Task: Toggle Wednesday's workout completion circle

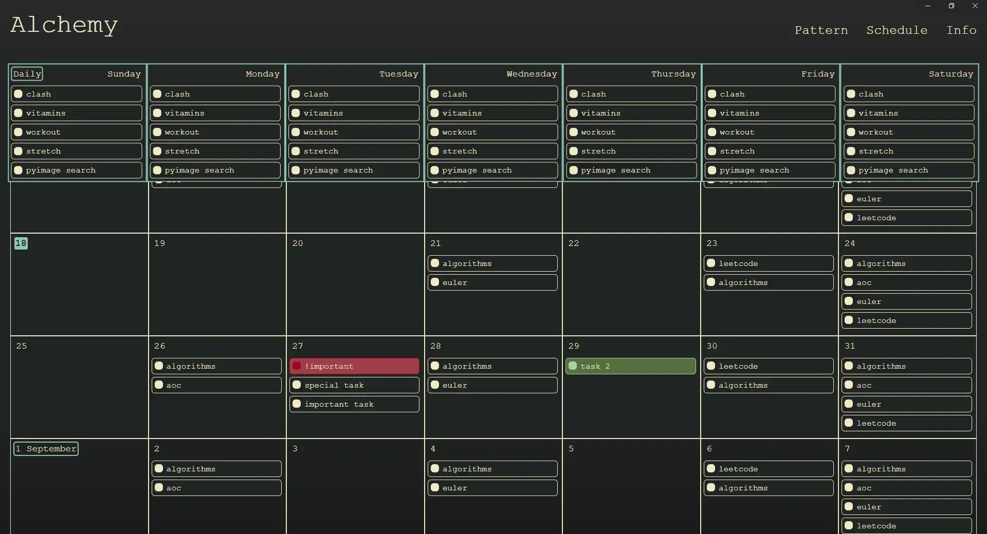Action: click(x=435, y=132)
